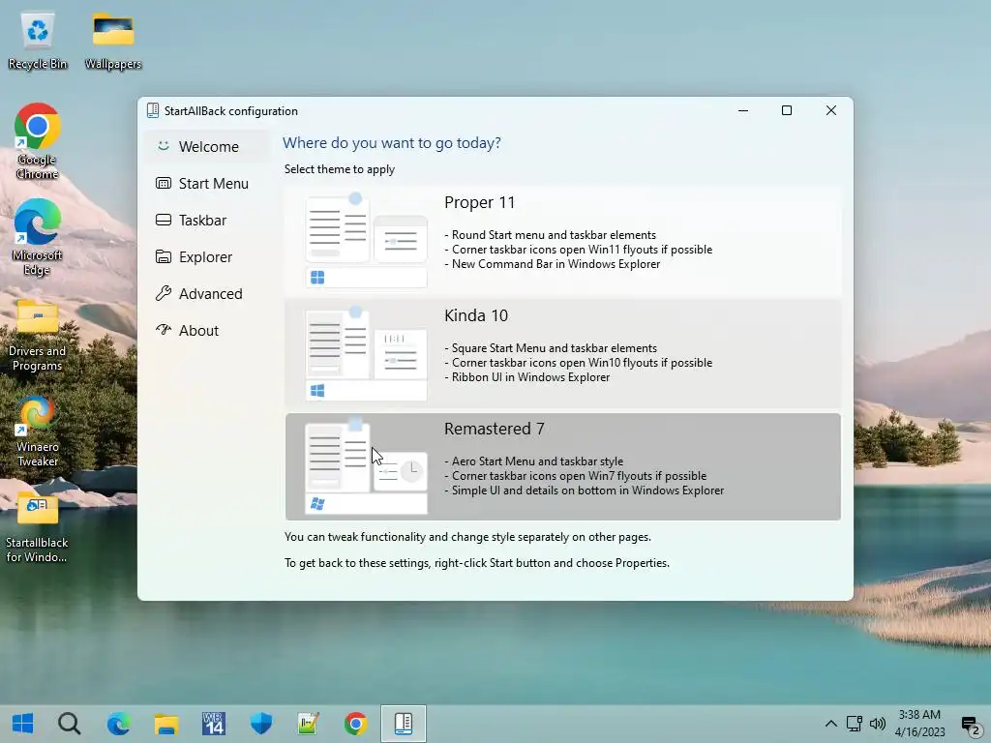The image size is (991, 743).
Task: Select the Recycle Bin desktop icon
Action: (38, 41)
